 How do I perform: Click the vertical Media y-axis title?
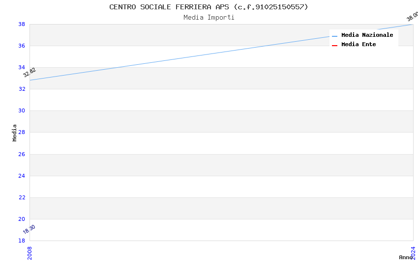click(x=15, y=133)
